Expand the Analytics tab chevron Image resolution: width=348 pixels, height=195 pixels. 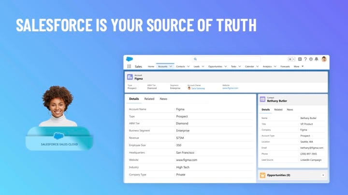pos(275,66)
